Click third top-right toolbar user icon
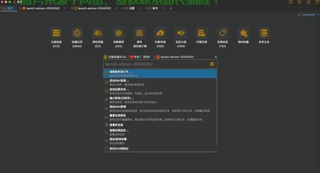Screen dimensions: 320x173 click(x=308, y=2)
